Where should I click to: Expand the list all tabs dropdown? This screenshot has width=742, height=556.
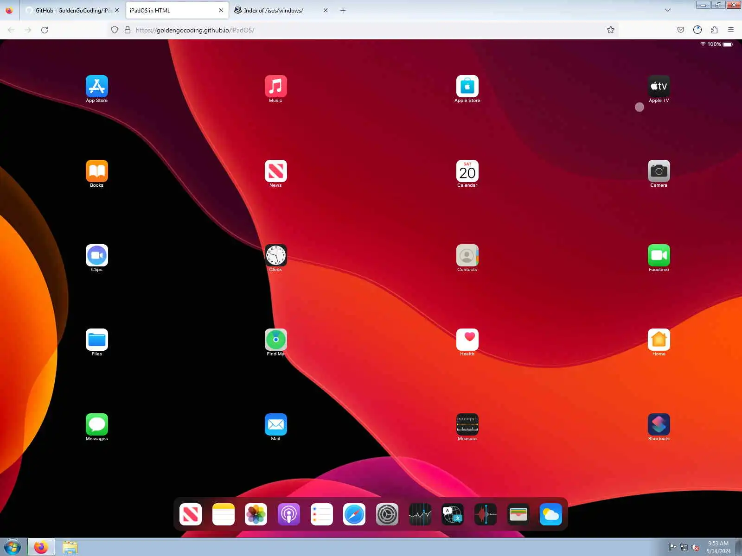pyautogui.click(x=668, y=10)
